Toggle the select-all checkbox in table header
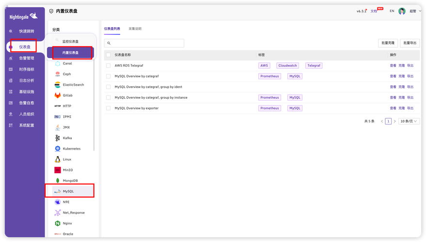The width and height of the screenshot is (426, 242). (109, 55)
